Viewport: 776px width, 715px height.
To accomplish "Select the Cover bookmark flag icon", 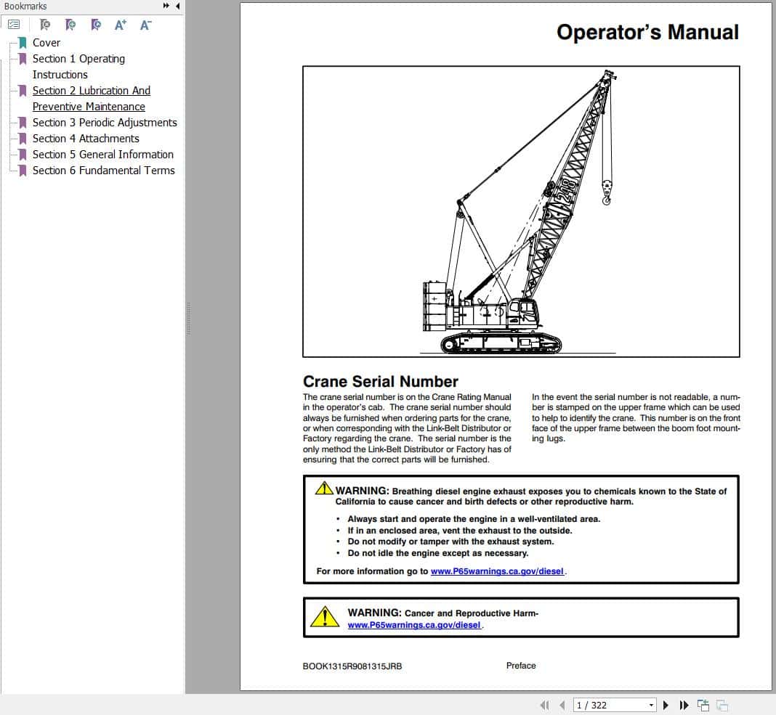I will (22, 42).
